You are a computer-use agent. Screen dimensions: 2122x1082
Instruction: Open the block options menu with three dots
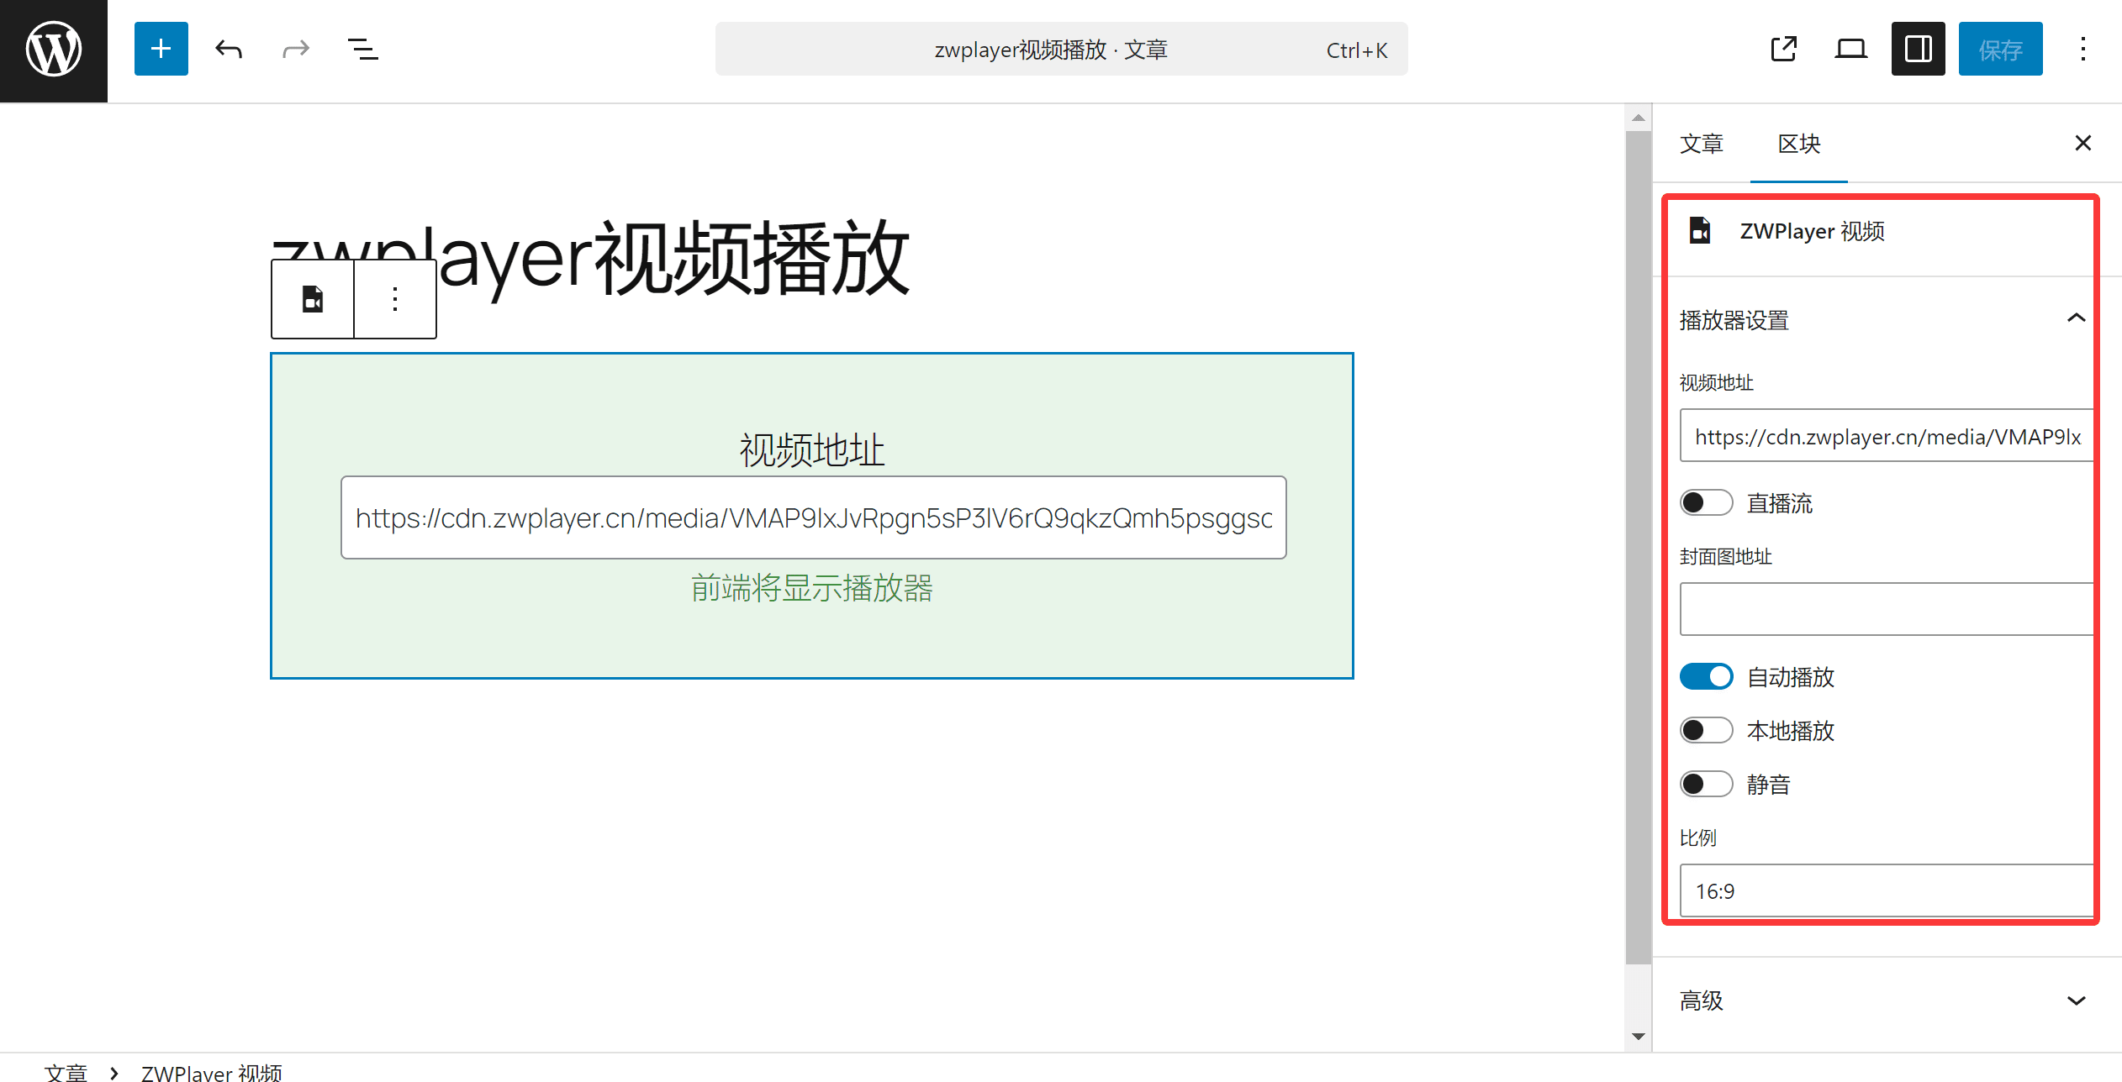point(394,298)
